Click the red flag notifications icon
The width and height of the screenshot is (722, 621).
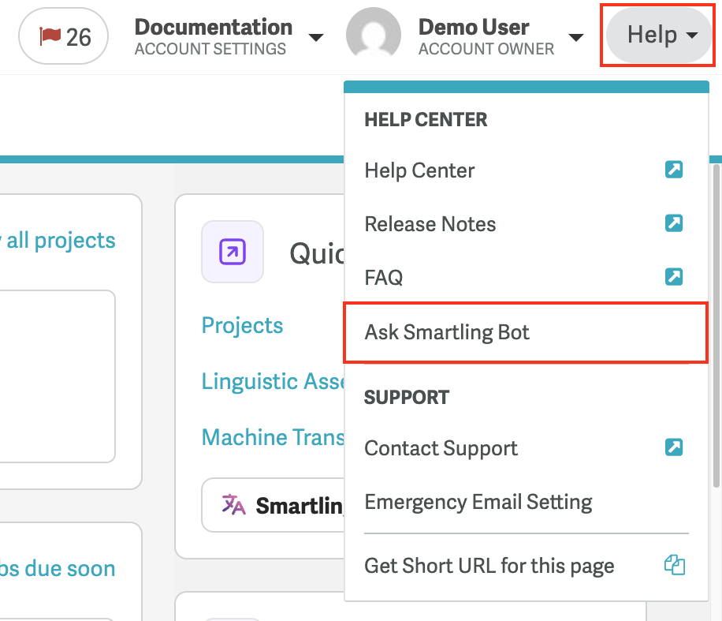click(50, 36)
